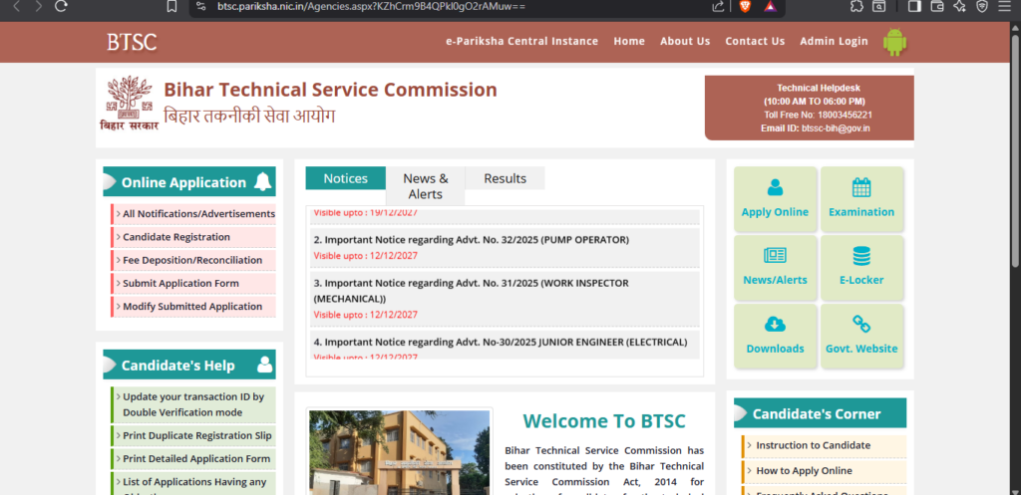
Task: Open the E-Locker database tile
Action: coord(861,267)
